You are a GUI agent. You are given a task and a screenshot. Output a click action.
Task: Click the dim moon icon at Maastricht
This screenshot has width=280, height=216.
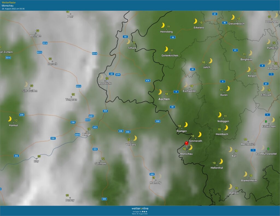click(x=101, y=77)
